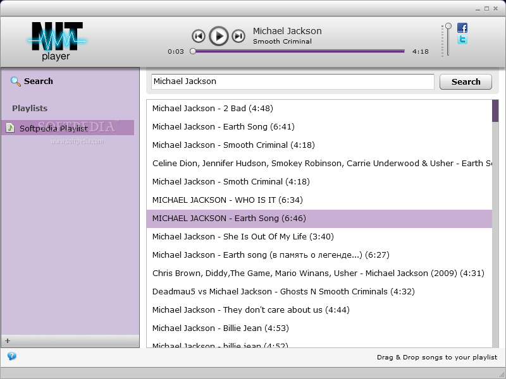Image resolution: width=506 pixels, height=379 pixels.
Task: Select 'MICHAEL JACKSON - WHO IS IT (6:34)'
Action: point(319,200)
